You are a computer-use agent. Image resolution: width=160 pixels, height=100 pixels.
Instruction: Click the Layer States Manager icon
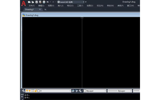[80, 91]
